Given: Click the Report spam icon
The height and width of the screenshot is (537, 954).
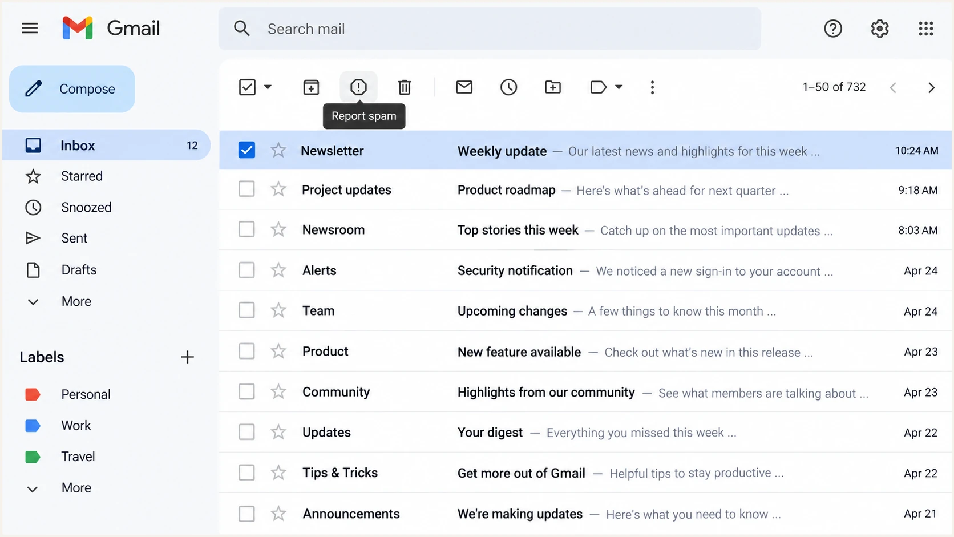Looking at the screenshot, I should click(x=358, y=87).
